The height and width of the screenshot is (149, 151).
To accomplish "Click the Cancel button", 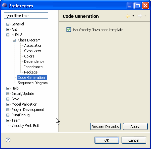I will click(134, 140).
